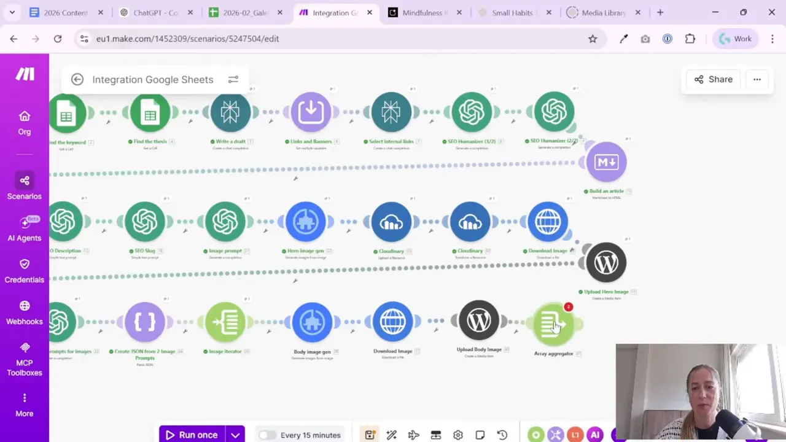Click the airplane explain-flow icon

(x=414, y=435)
